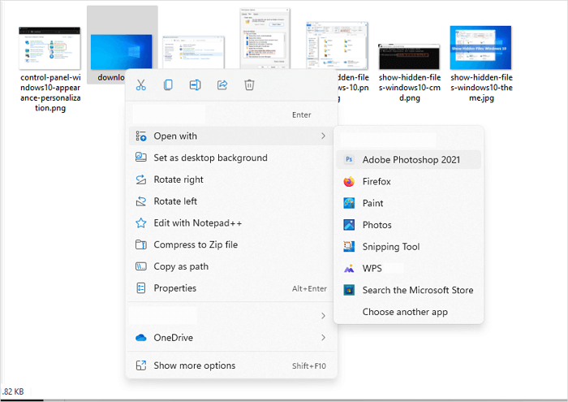568x402 pixels.
Task: Click the Cut scissors icon
Action: point(141,84)
